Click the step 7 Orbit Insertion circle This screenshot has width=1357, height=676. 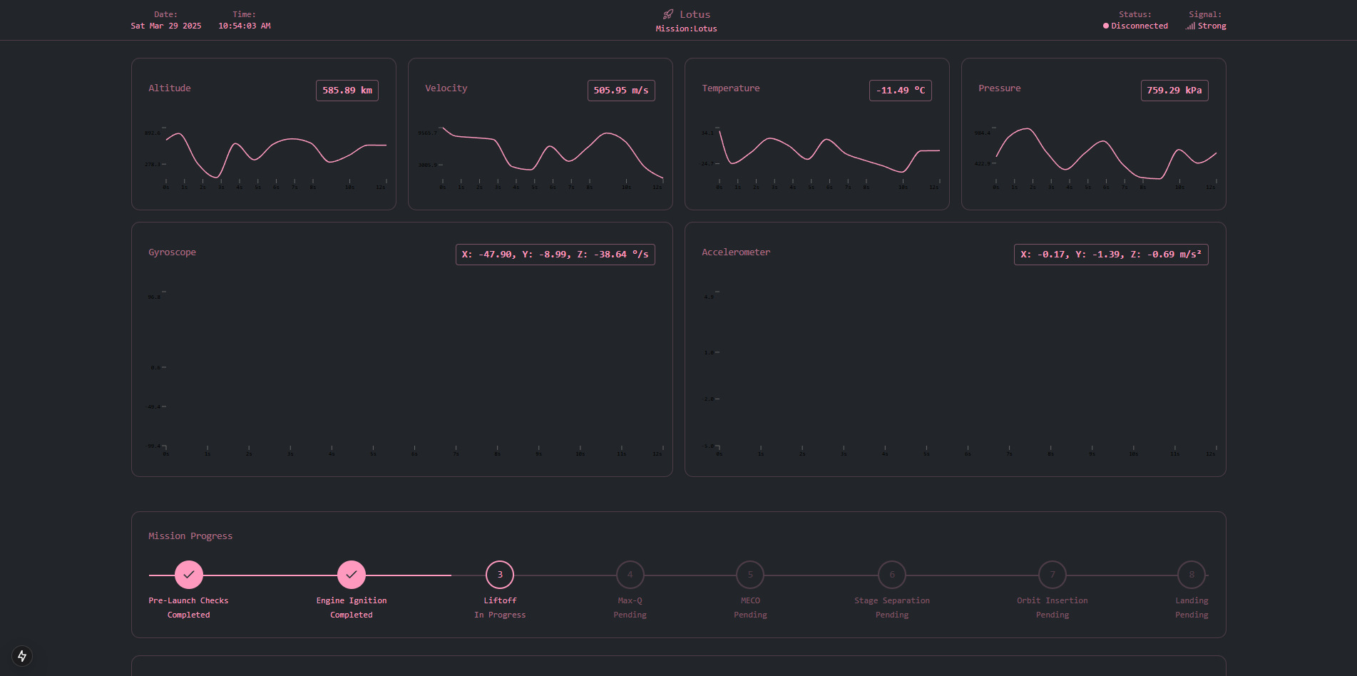1053,575
